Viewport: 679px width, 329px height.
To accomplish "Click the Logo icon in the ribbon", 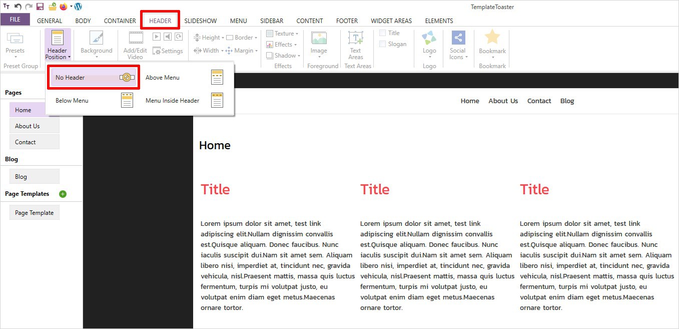I will click(x=429, y=38).
